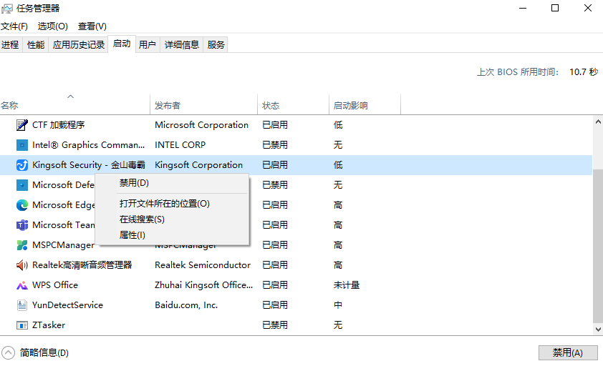Click the Microsoft Teams icon
Viewport: 603px width, 366px height.
(x=22, y=225)
